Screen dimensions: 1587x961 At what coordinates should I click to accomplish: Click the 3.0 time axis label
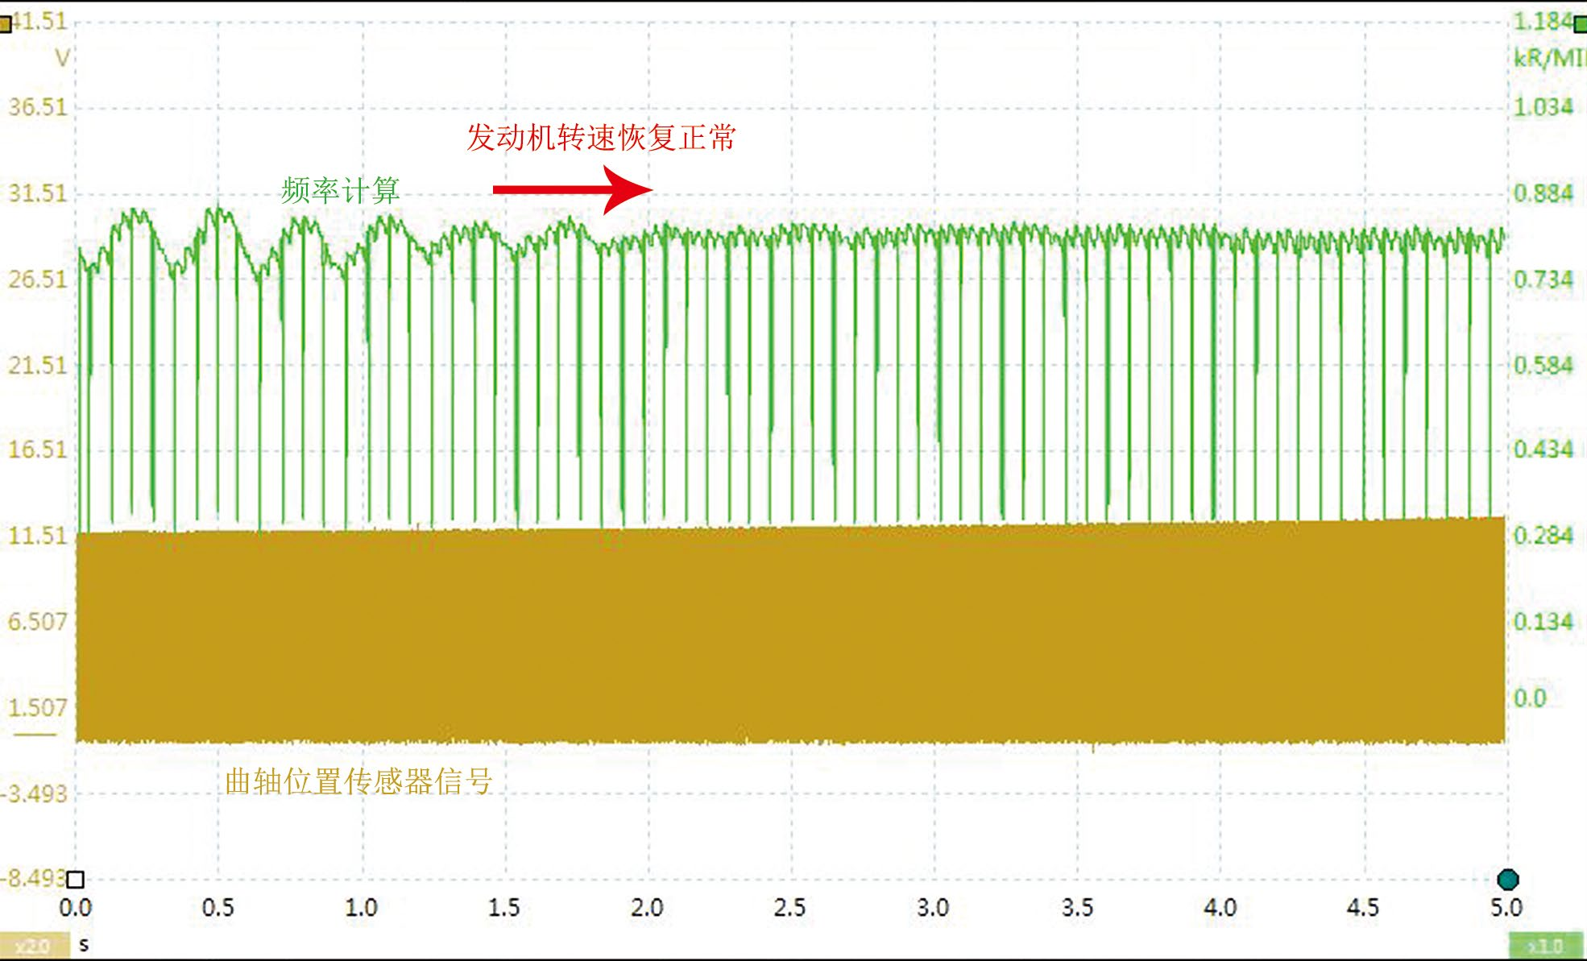coord(933,908)
